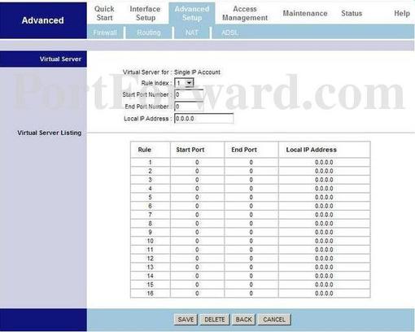Screen dimensions: 415x332
Task: Select rule 1 row in listing table
Action: point(250,162)
